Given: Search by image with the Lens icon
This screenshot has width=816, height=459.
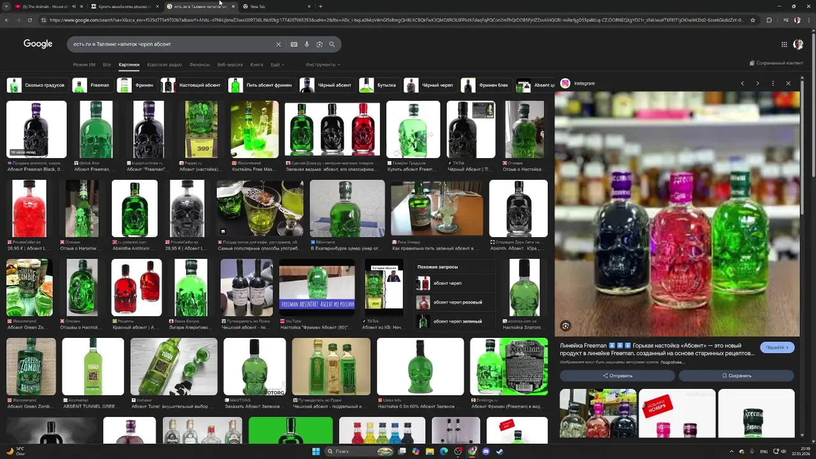Looking at the screenshot, I should click(x=319, y=45).
